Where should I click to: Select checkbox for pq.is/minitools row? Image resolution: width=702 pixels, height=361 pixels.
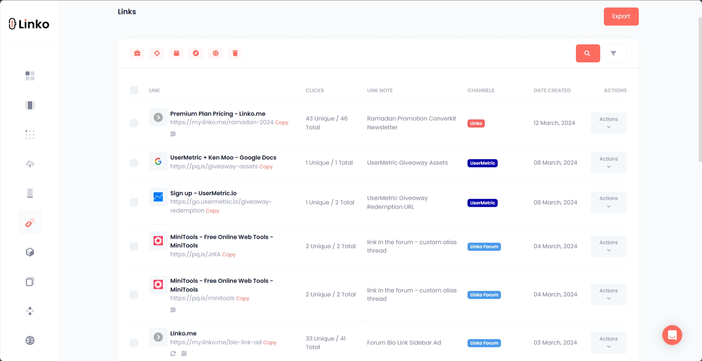[x=134, y=294]
